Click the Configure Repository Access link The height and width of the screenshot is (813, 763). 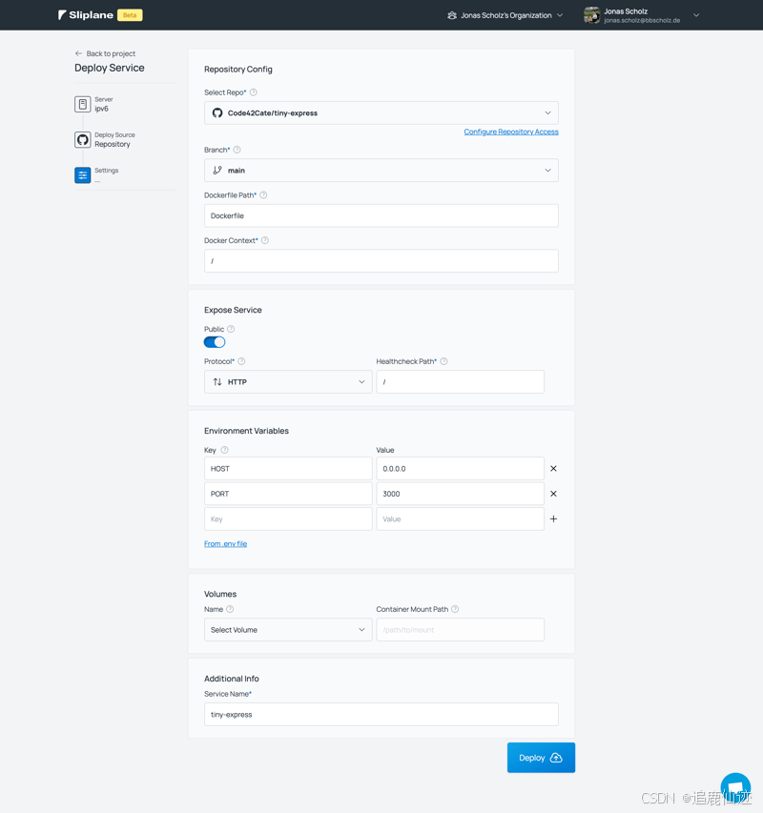pyautogui.click(x=513, y=131)
